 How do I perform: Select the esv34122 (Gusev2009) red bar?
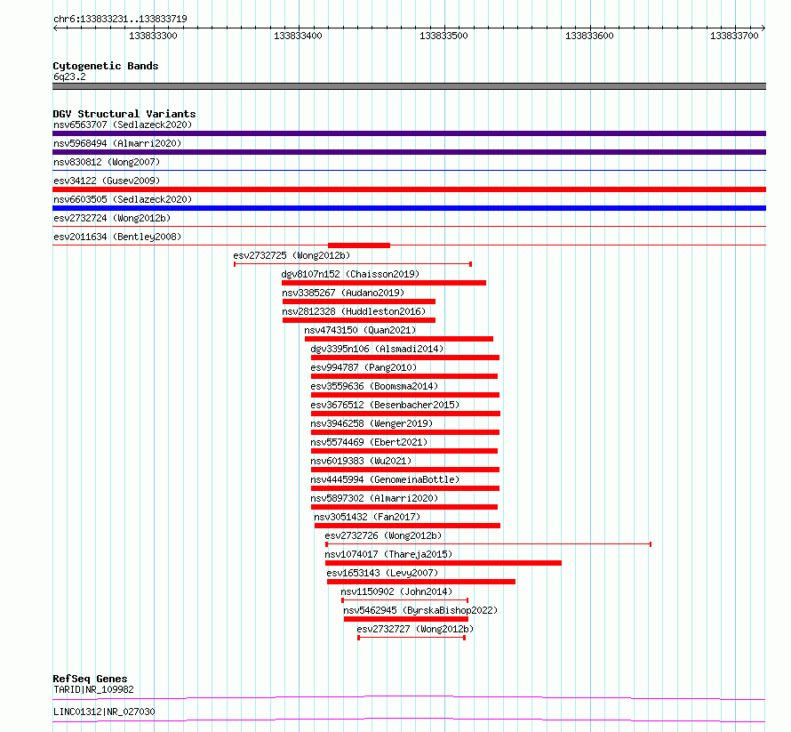(409, 189)
